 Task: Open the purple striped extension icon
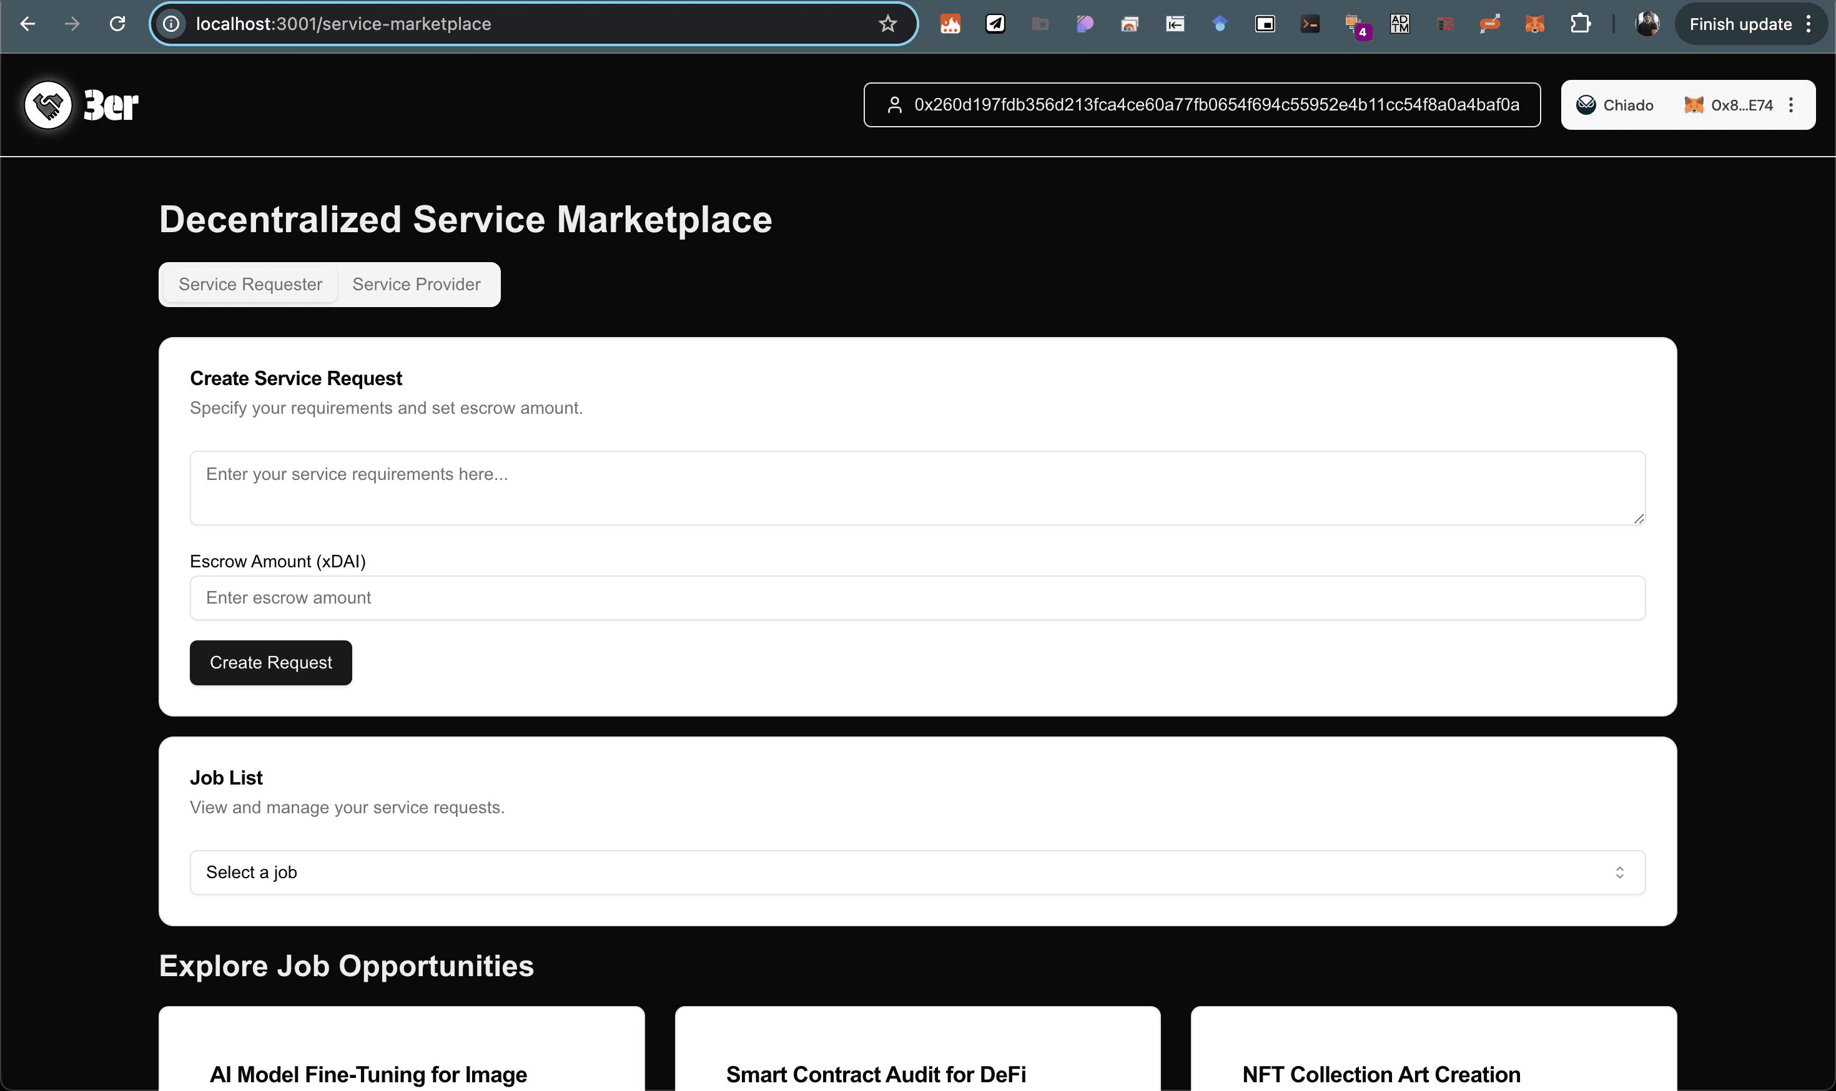point(1085,24)
